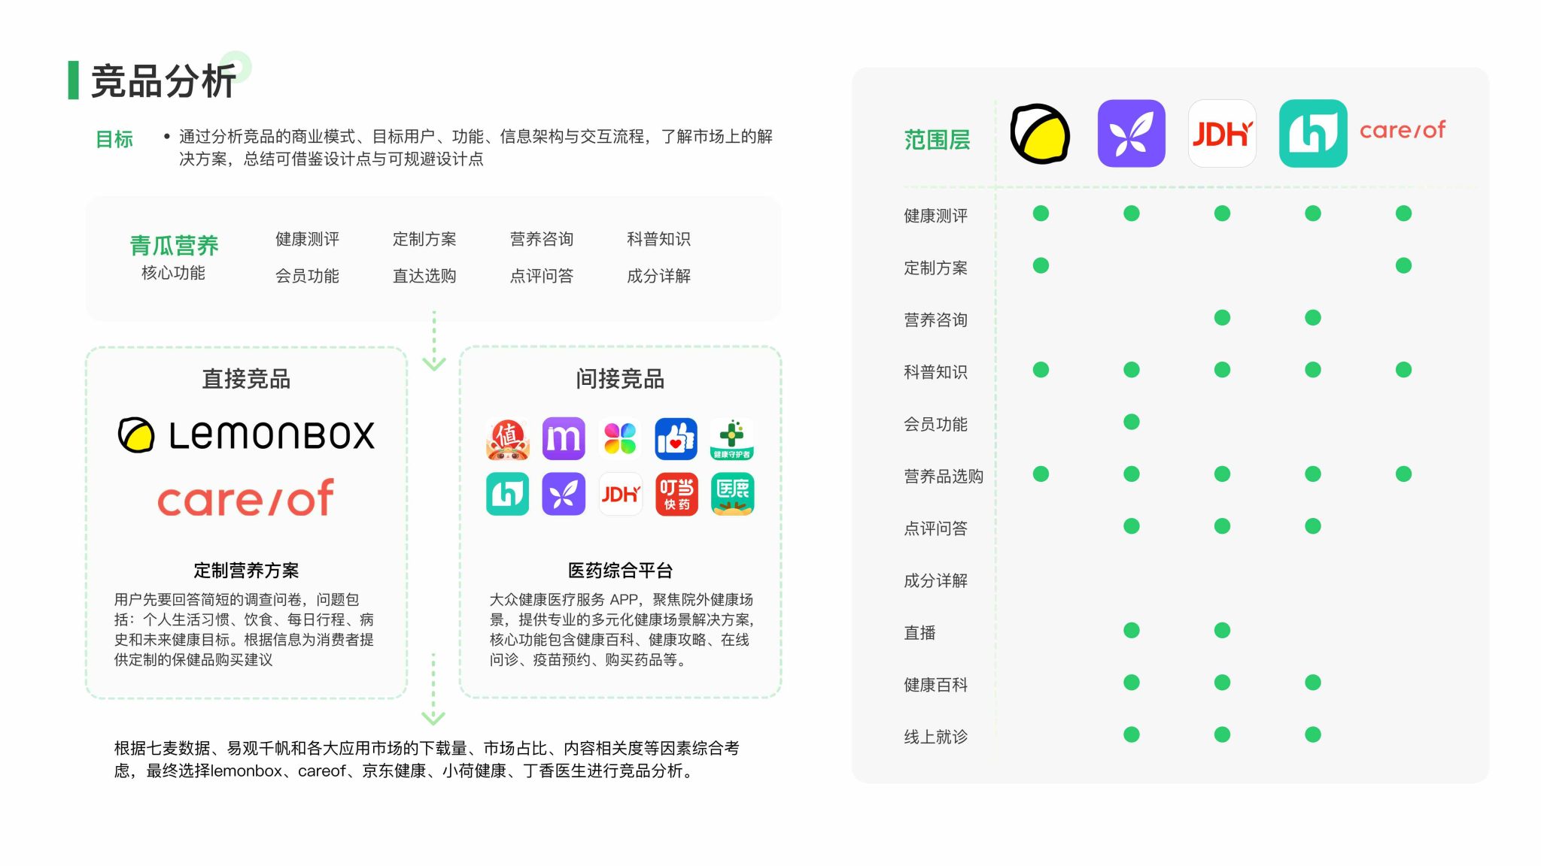Click the 健康百科 row label
The image size is (1541, 866).
pos(935,685)
